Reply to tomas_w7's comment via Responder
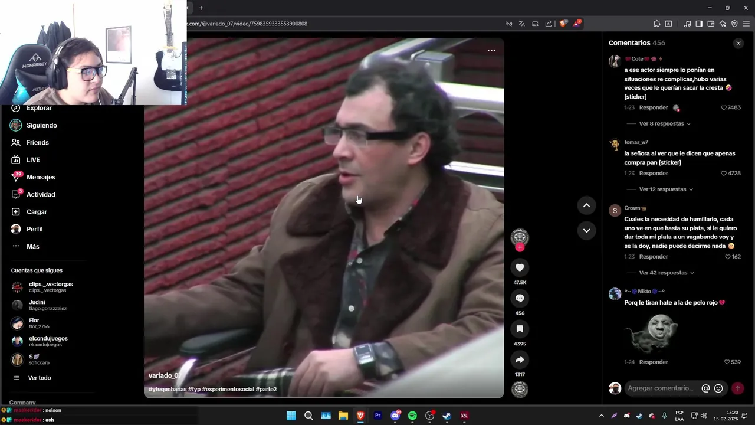Viewport: 755px width, 425px height. [x=654, y=173]
